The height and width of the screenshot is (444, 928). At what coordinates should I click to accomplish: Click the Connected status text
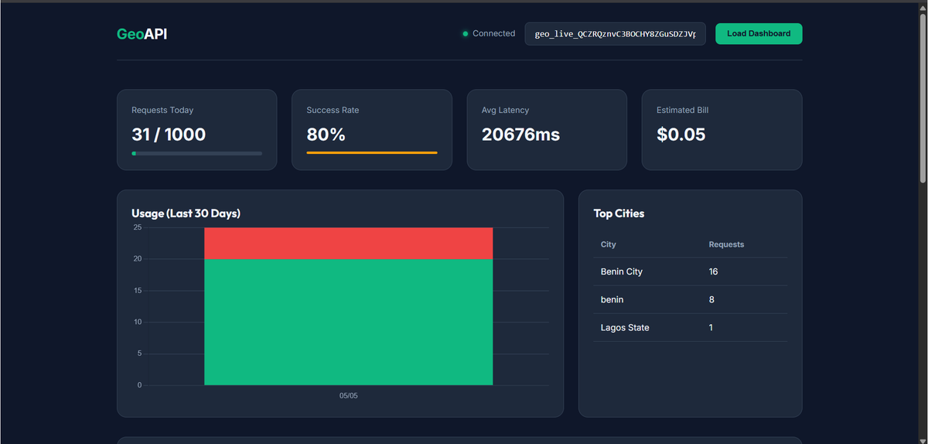pos(493,34)
